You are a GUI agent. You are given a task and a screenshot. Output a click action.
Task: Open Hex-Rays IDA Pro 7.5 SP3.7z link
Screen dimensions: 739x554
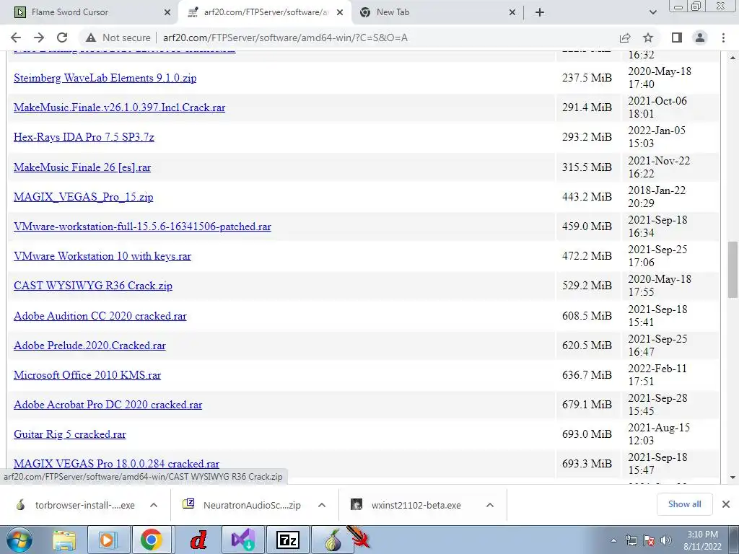(x=84, y=137)
